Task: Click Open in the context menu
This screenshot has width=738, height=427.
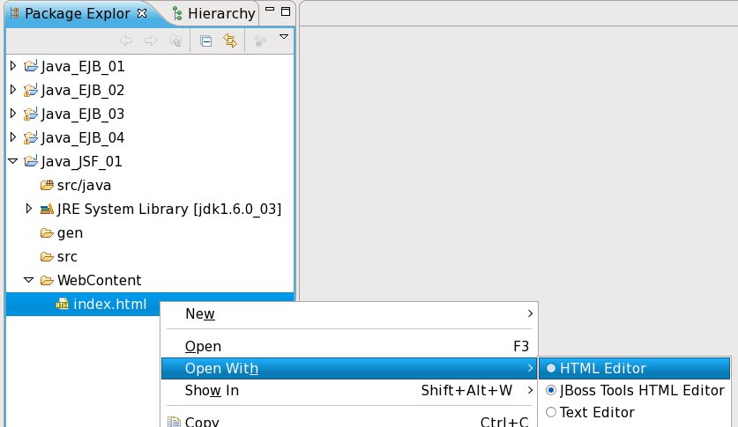Action: (x=204, y=346)
